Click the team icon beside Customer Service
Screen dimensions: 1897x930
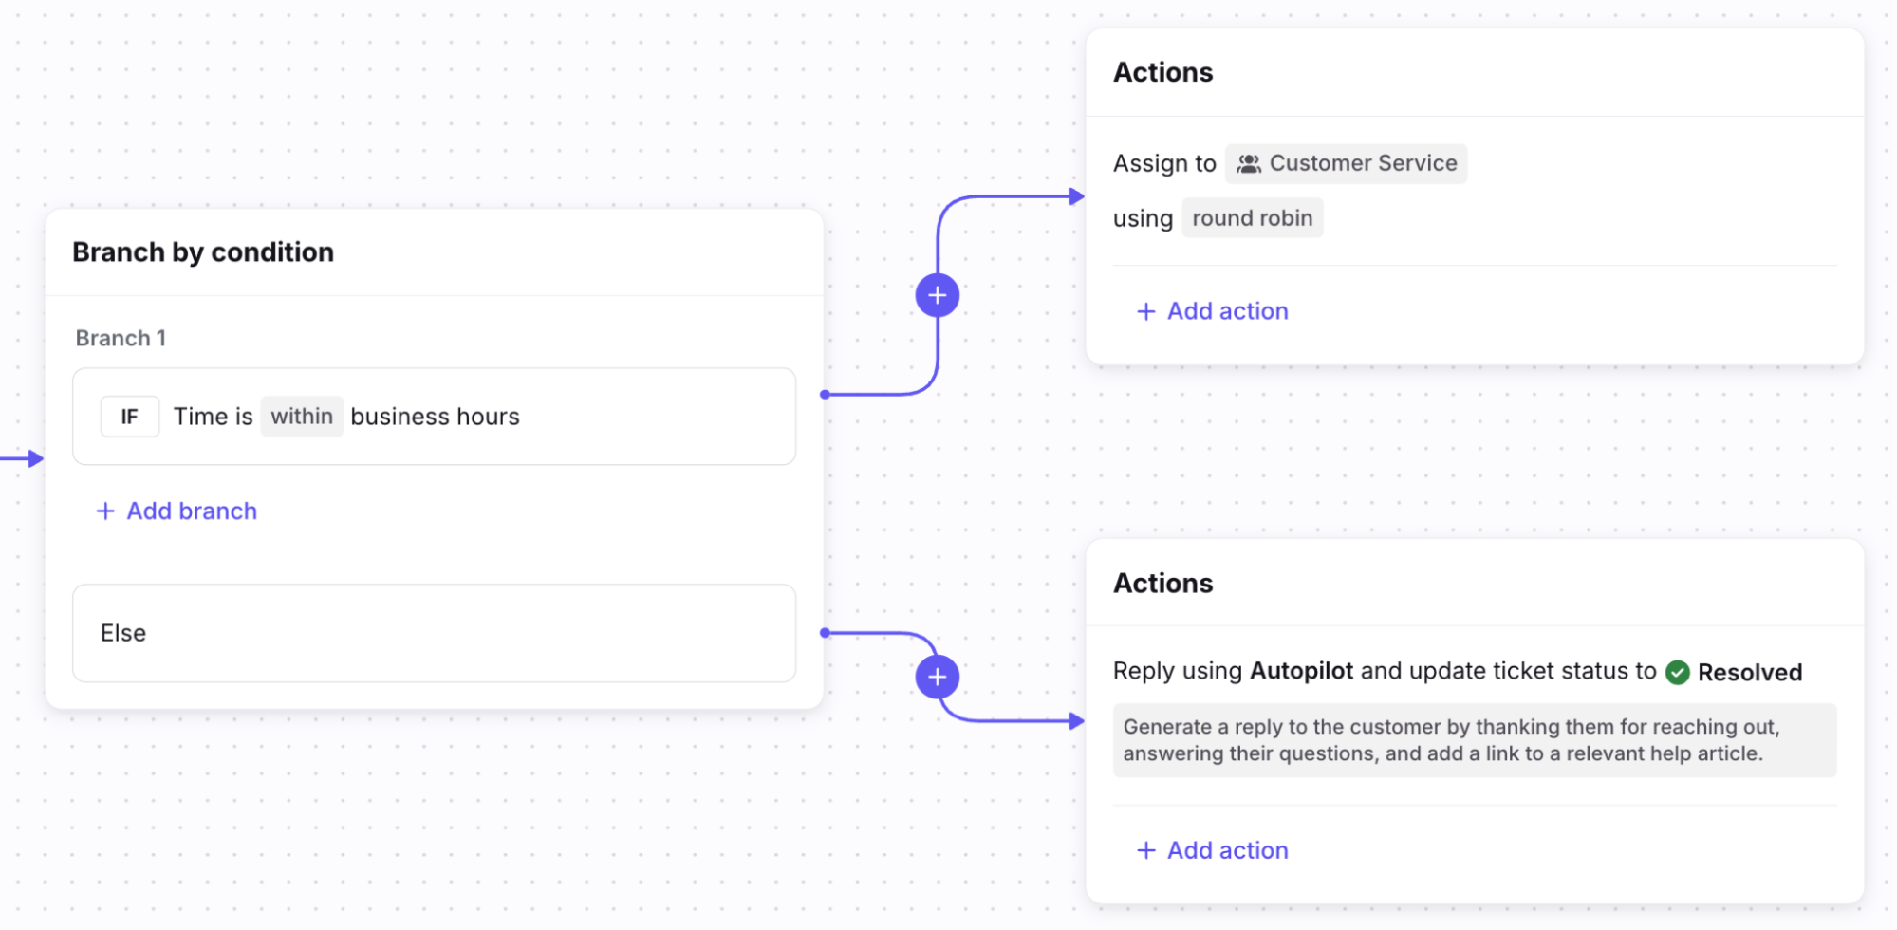coord(1249,163)
